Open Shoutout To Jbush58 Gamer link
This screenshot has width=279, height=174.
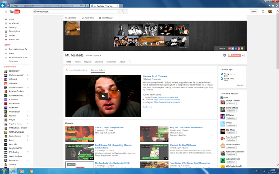coord(183,145)
